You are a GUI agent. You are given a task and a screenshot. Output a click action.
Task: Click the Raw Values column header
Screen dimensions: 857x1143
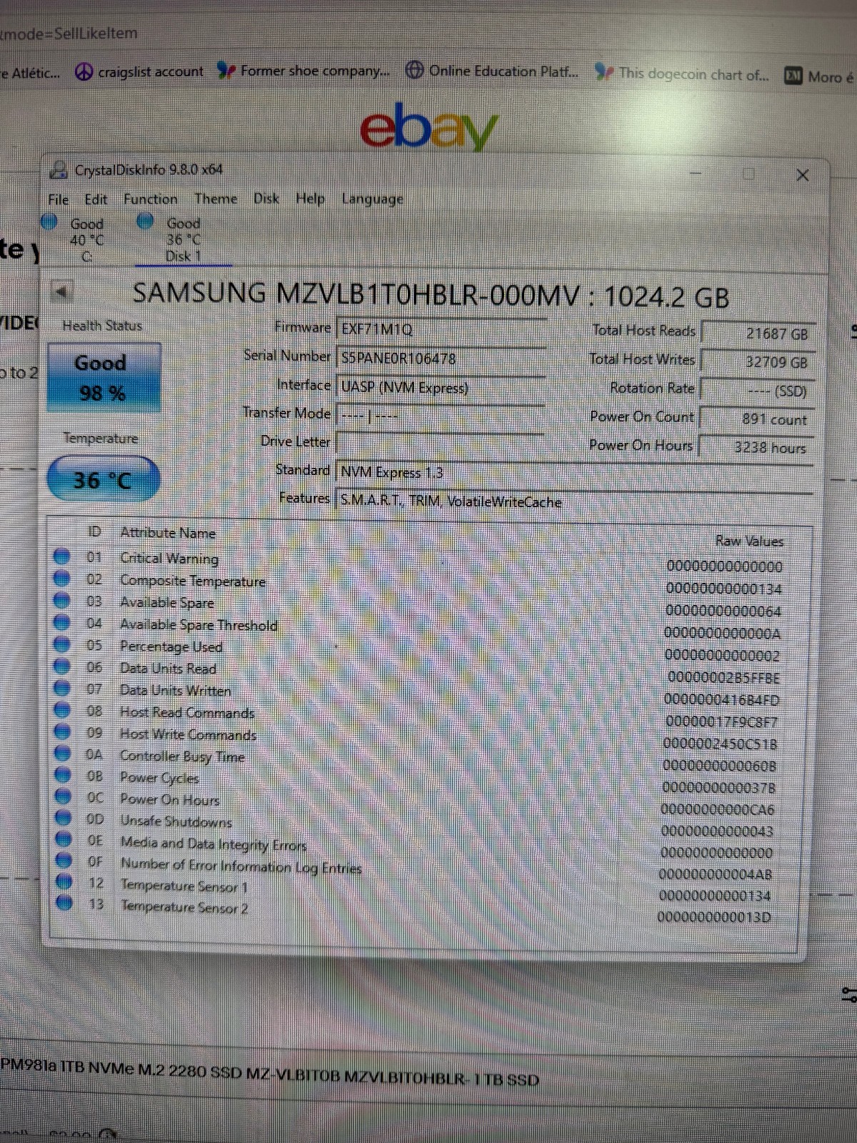click(749, 541)
